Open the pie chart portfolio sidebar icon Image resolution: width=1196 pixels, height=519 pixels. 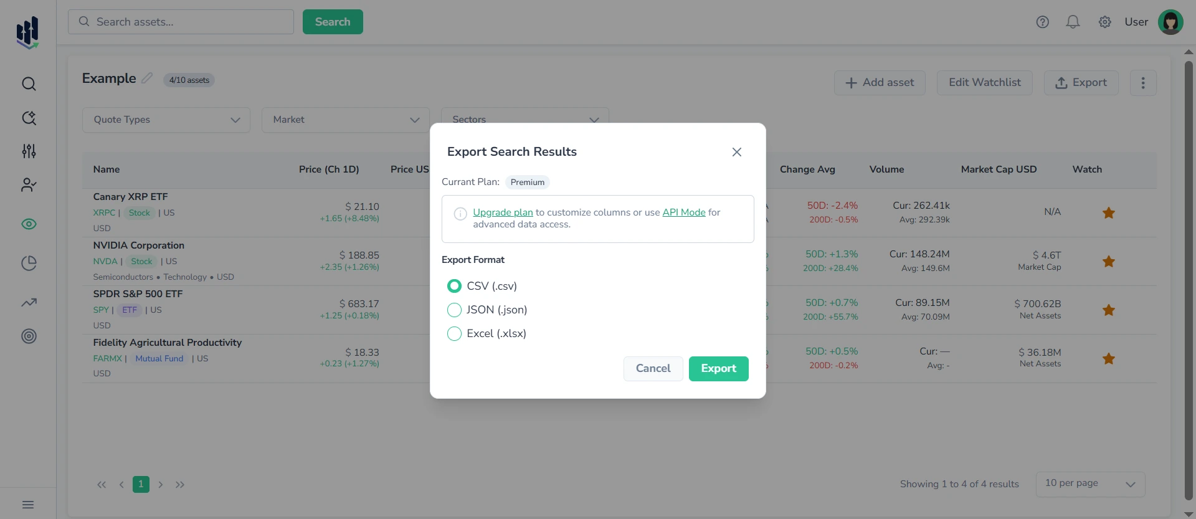[x=29, y=263]
